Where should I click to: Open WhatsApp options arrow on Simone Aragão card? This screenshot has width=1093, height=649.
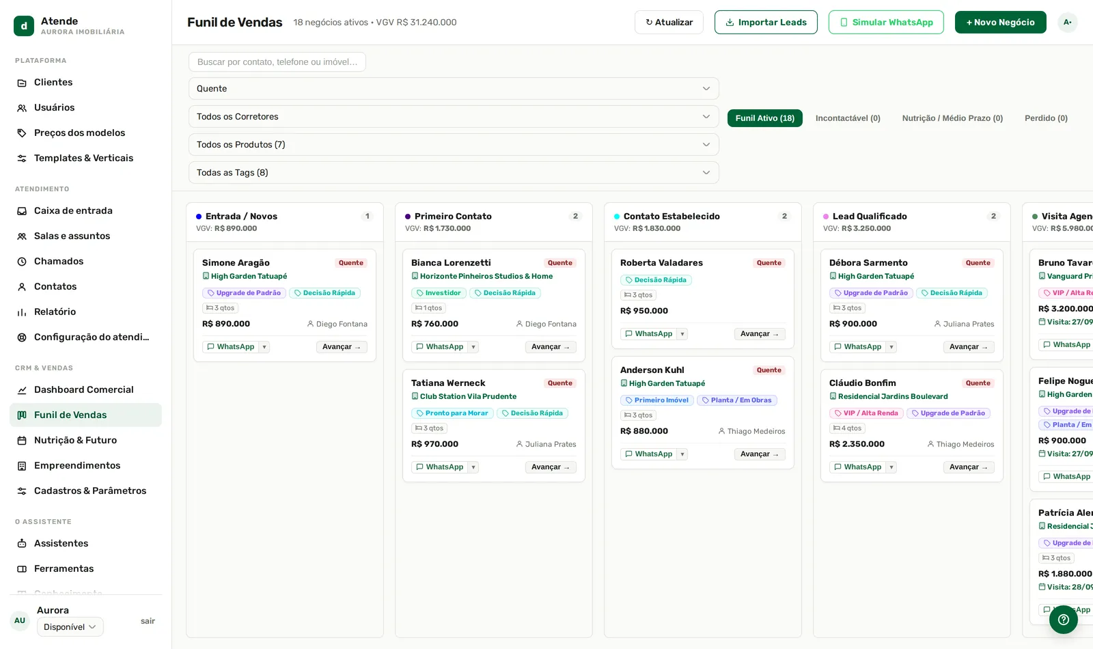pos(264,347)
